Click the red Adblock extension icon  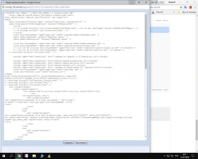190,7
